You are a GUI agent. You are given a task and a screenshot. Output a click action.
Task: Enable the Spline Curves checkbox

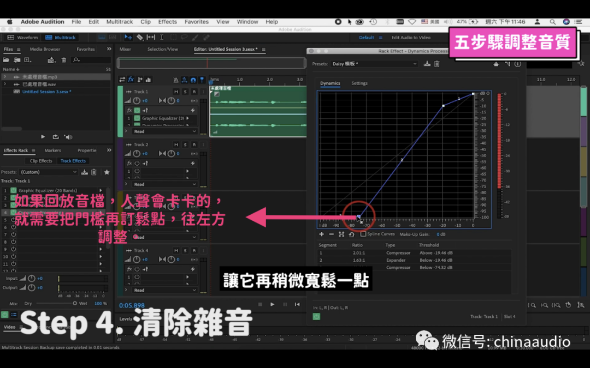(363, 233)
